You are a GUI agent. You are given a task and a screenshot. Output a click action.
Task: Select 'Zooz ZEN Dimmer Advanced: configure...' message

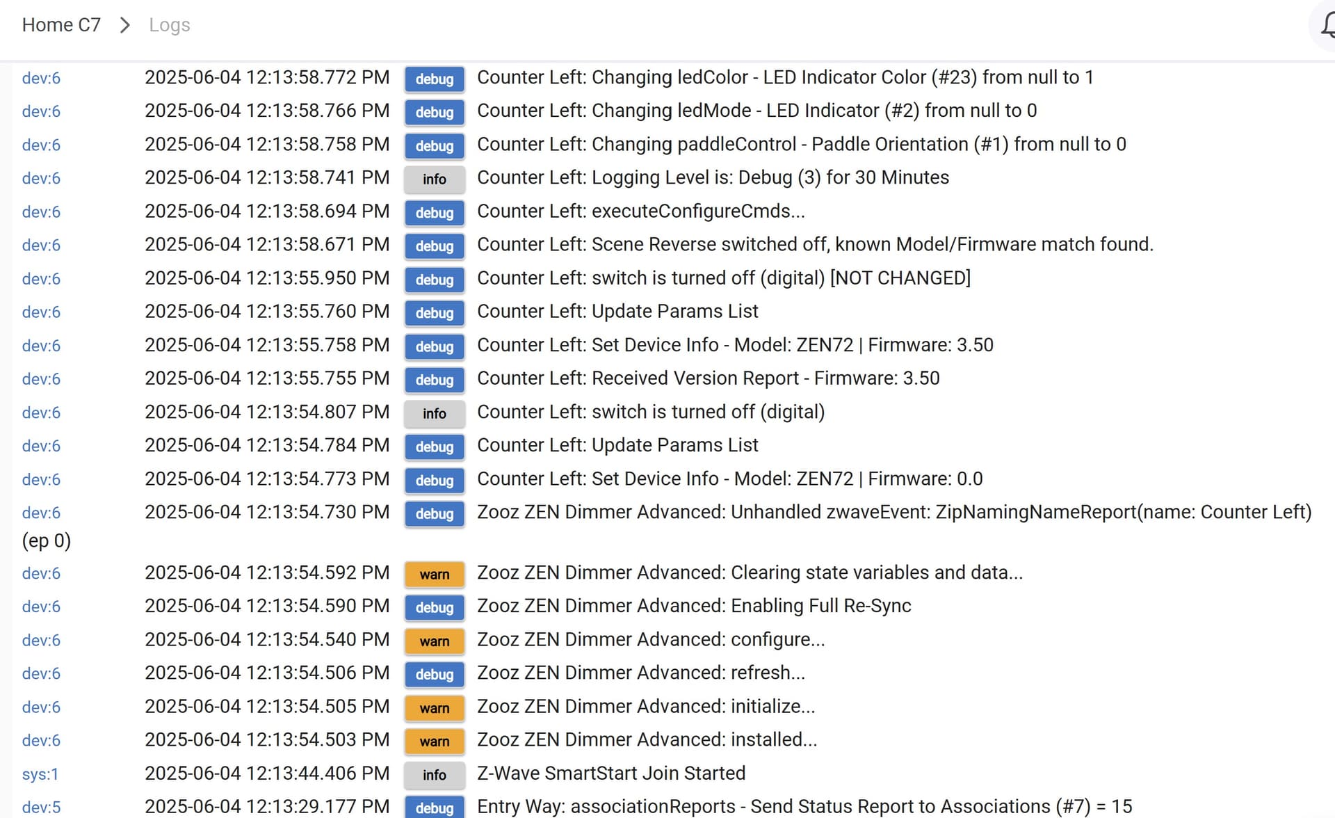(x=651, y=639)
